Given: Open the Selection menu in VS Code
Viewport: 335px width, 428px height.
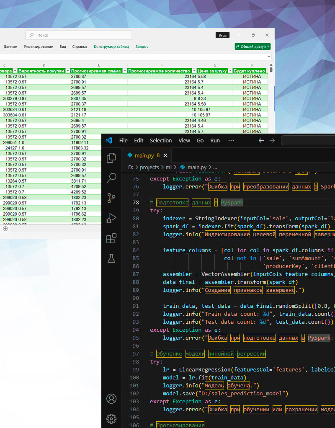Looking at the screenshot, I should [161, 141].
